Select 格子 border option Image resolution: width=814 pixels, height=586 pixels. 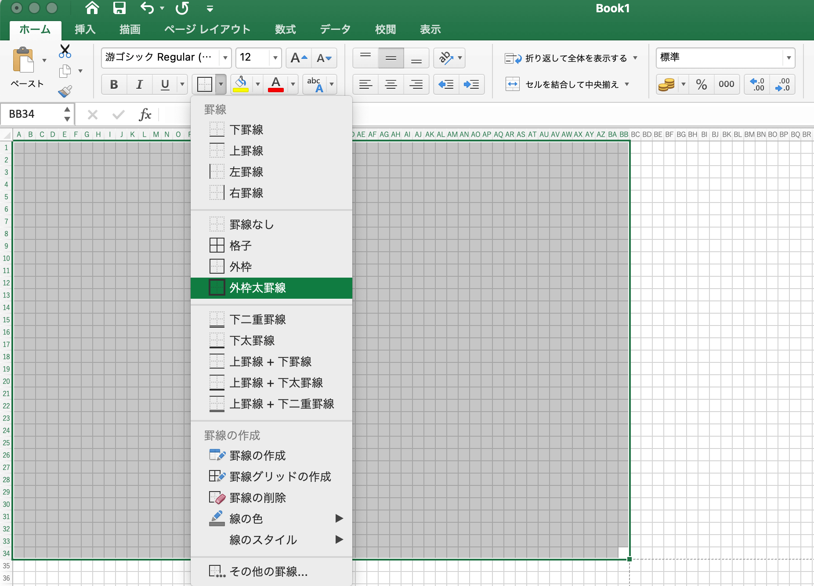pos(271,246)
